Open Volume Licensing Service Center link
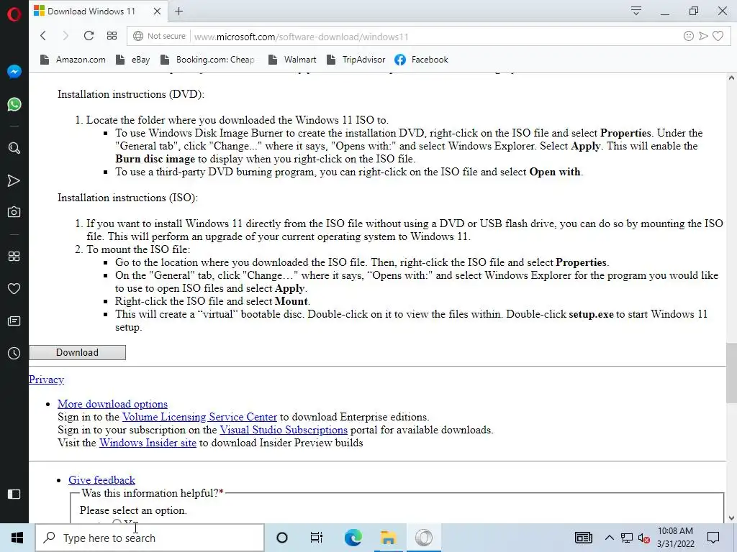The image size is (737, 552). click(x=199, y=417)
